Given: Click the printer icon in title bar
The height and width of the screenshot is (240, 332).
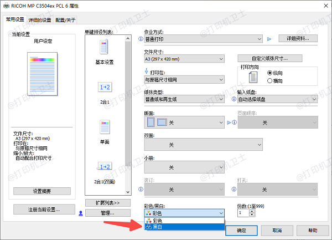Looking at the screenshot, I should pos(6,6).
